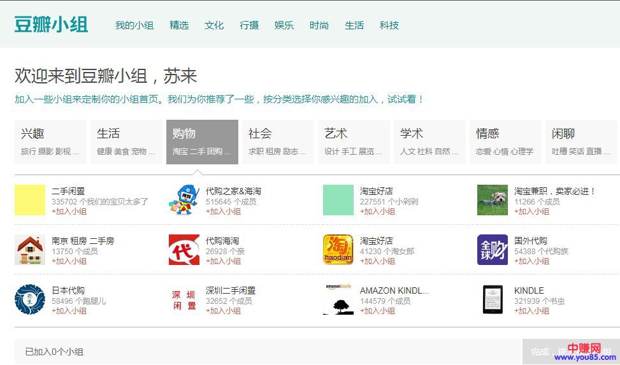Image resolution: width=620 pixels, height=365 pixels.
Task: Select the purple 全球购 国外代购 icon
Action: [x=492, y=250]
